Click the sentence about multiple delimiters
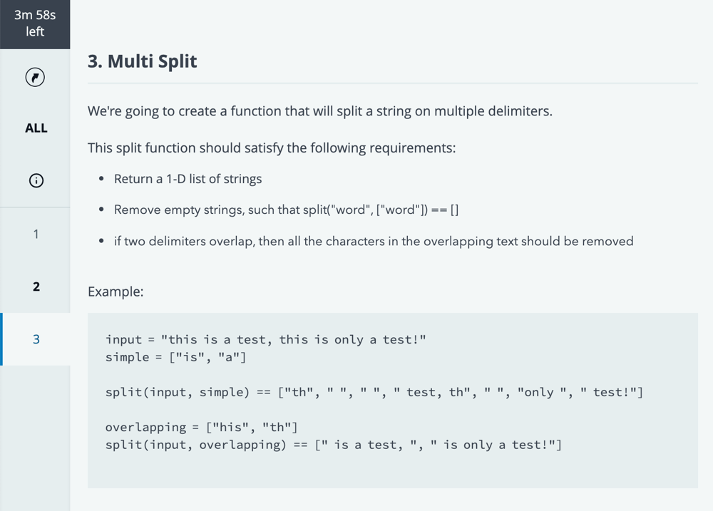713x511 pixels. point(319,111)
